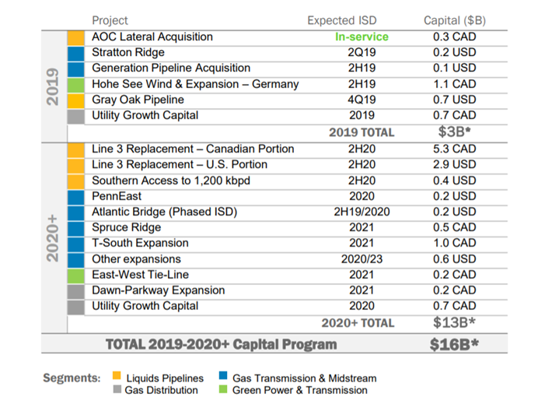Click the '2020+ TOTAL' label
The height and width of the screenshot is (397, 552).
point(358,323)
